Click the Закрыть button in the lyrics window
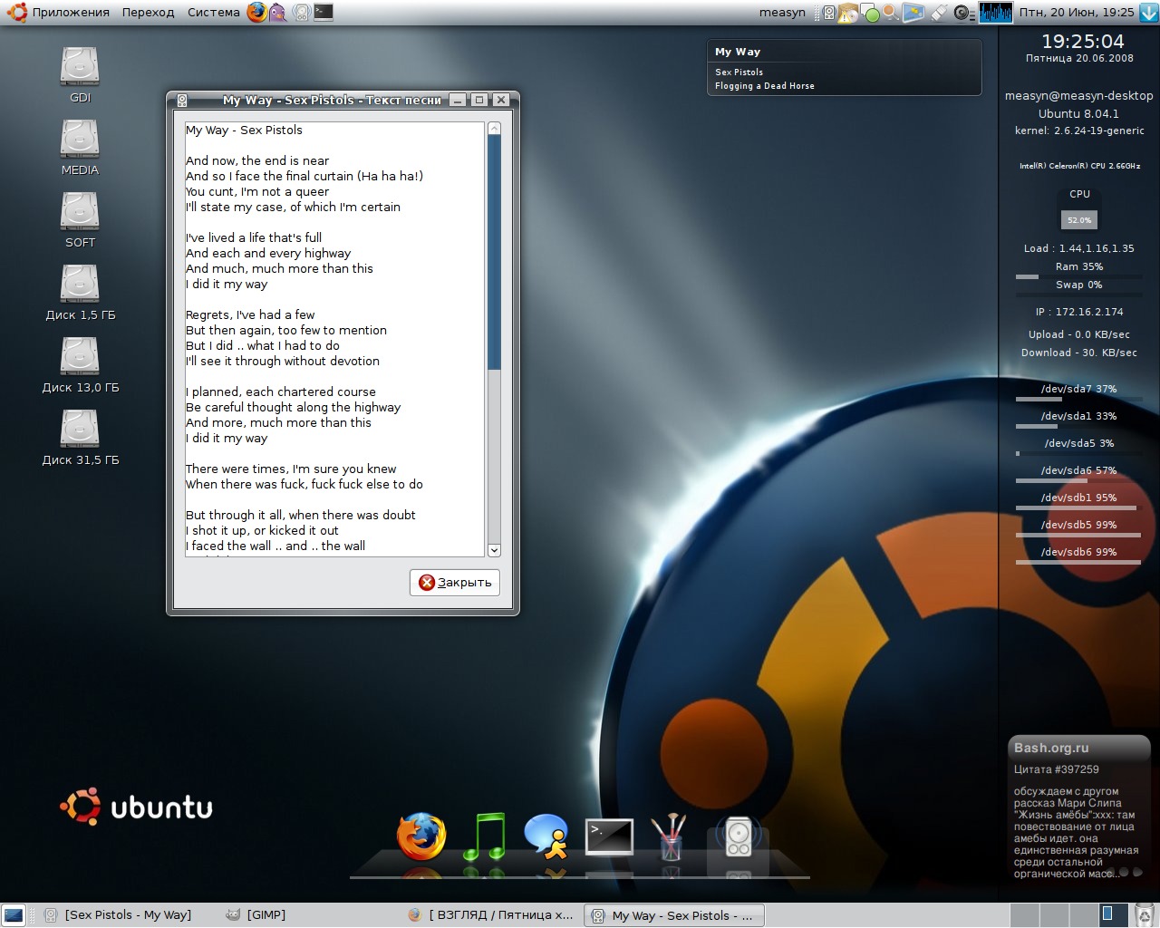This screenshot has width=1160, height=928. [455, 582]
